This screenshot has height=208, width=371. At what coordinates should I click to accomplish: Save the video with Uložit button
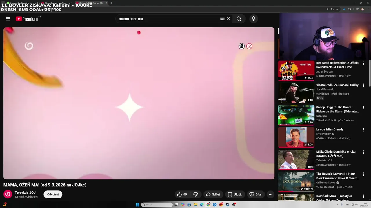click(x=235, y=194)
